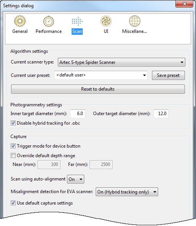Open the General settings gear icon
The image size is (196, 226).
[20, 21]
